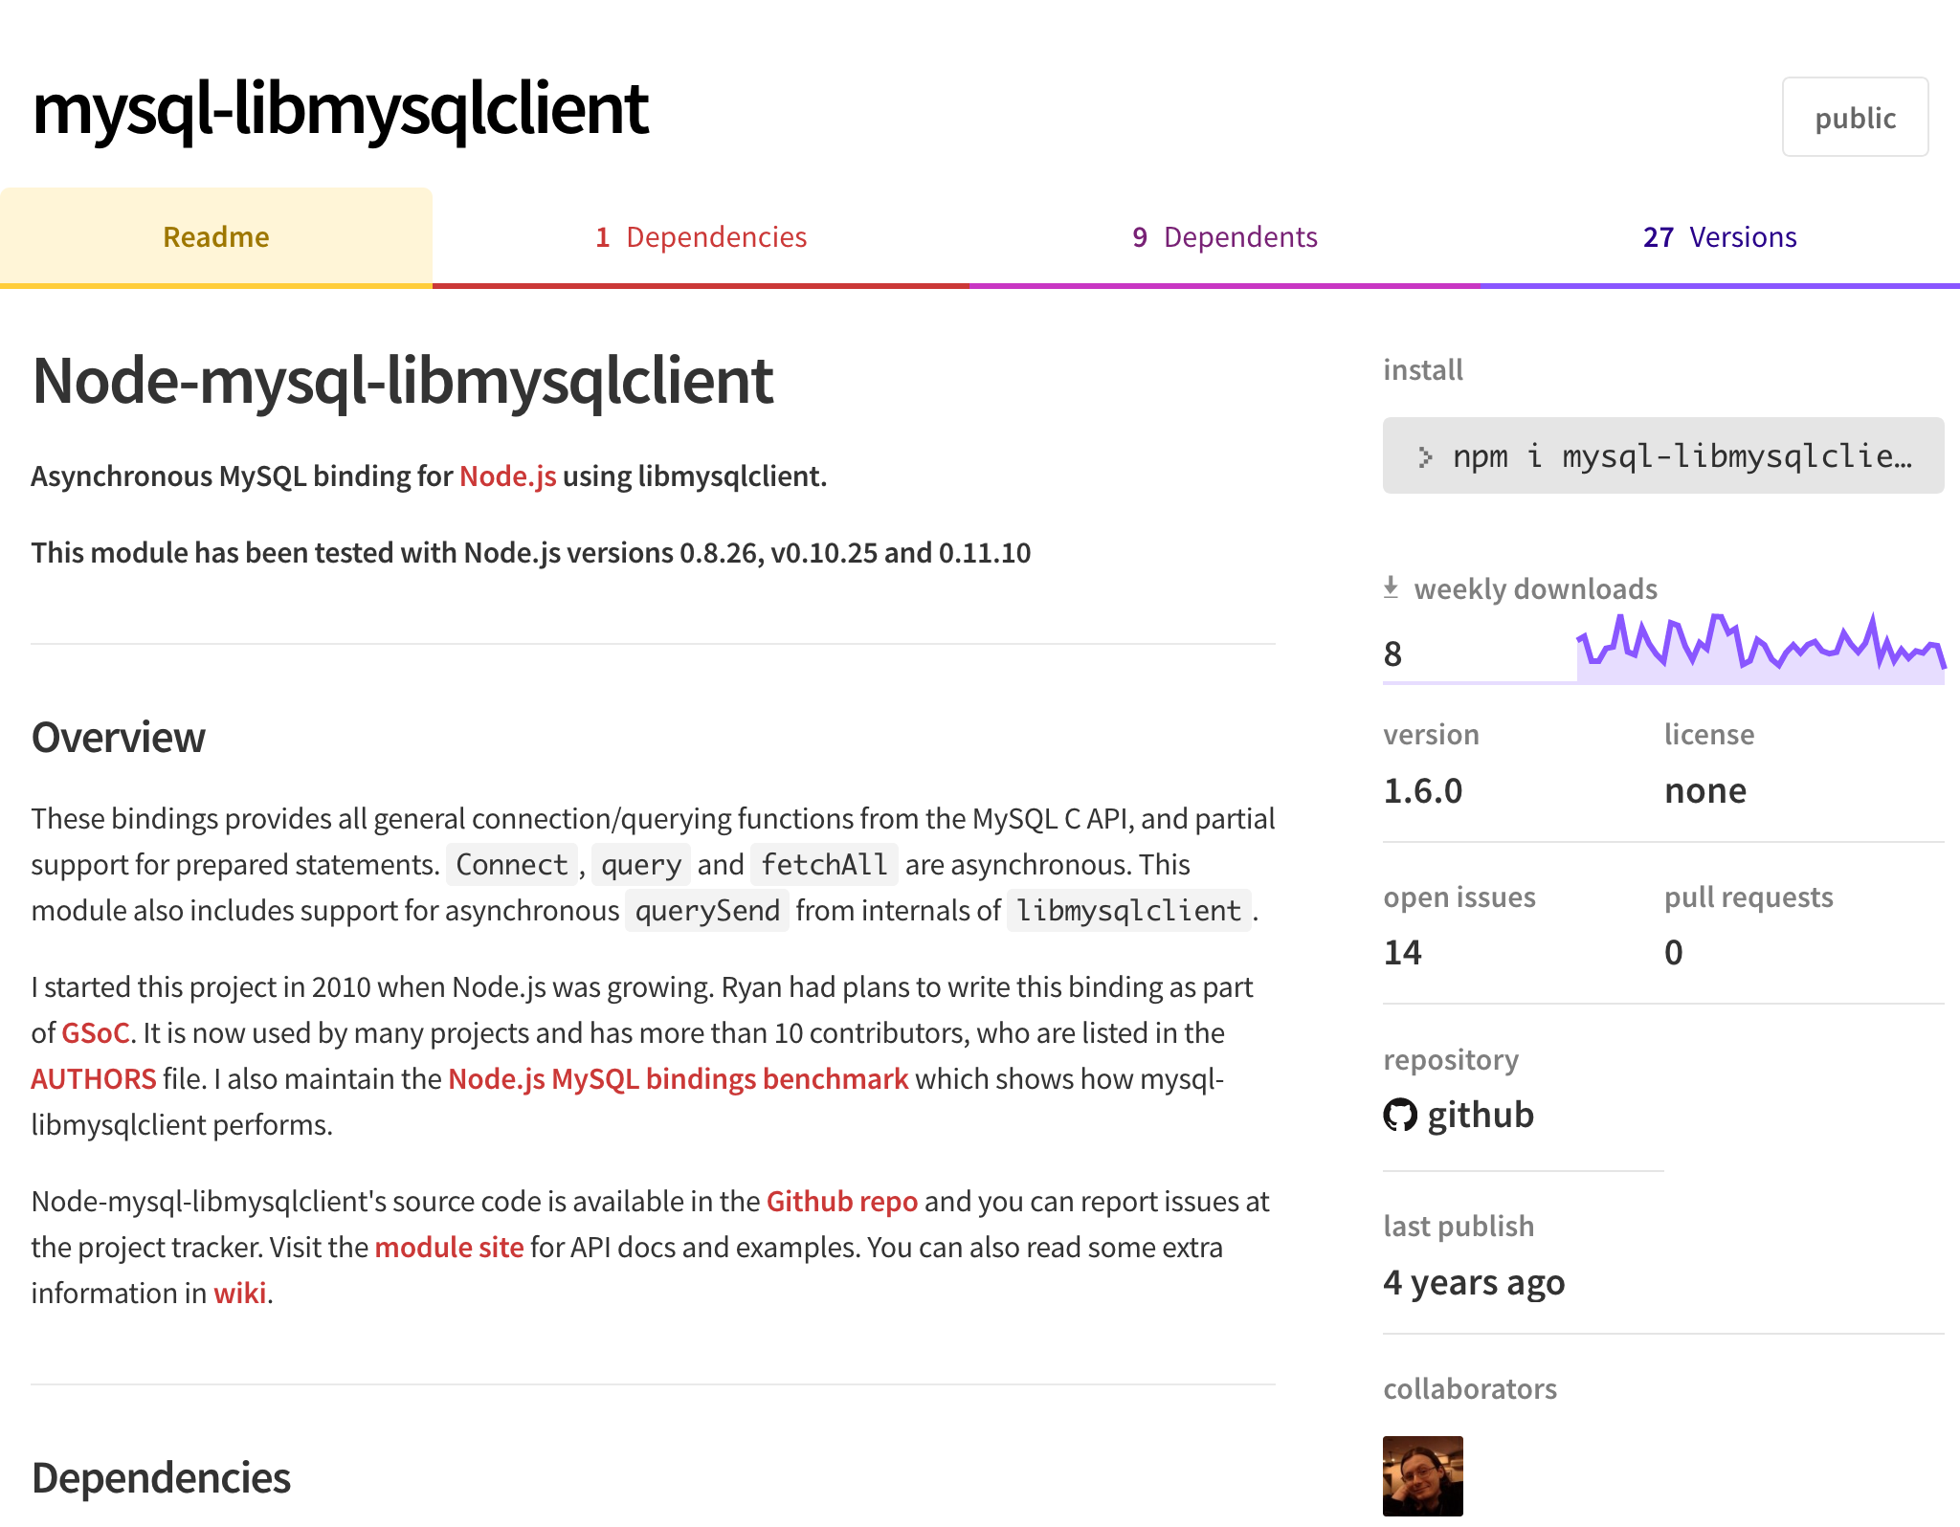1960x1527 pixels.
Task: Click the install command prompt chevron
Action: 1425,457
